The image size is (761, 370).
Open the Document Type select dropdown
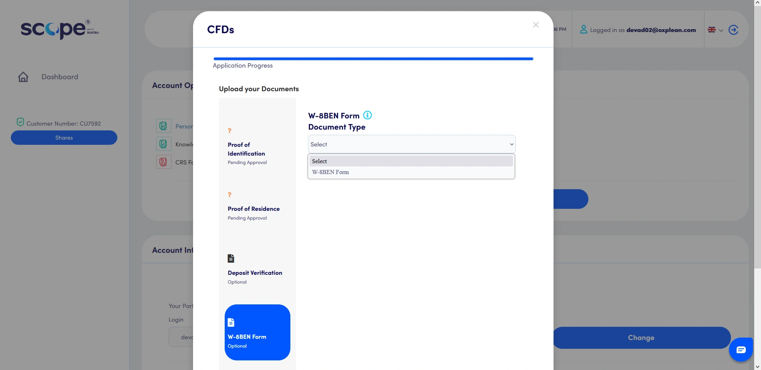click(x=411, y=144)
